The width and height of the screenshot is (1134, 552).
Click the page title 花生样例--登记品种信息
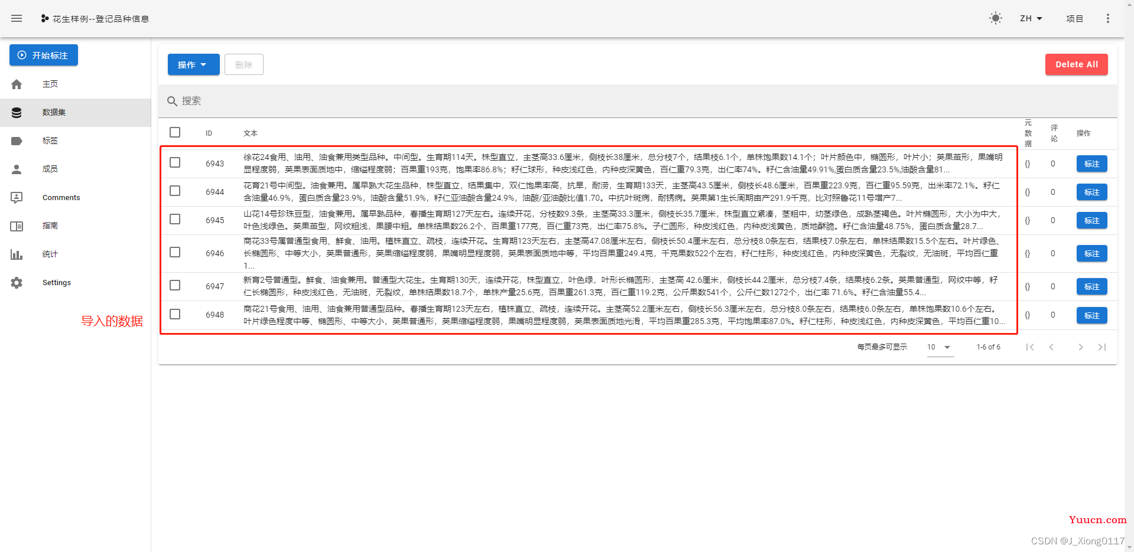tap(101, 19)
